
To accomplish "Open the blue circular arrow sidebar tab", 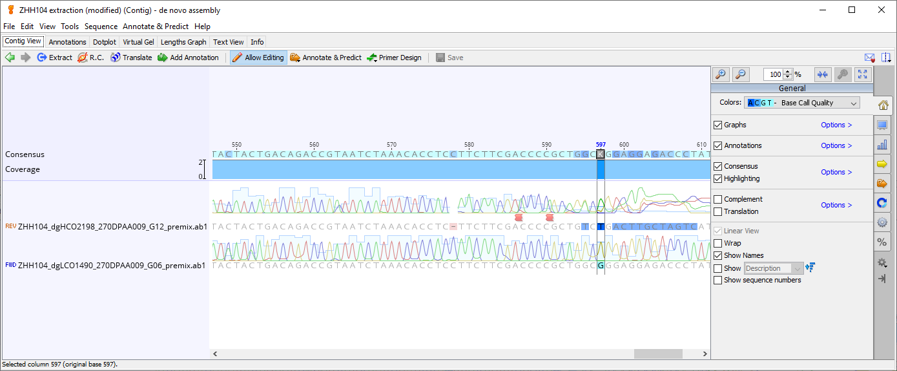I will click(882, 203).
